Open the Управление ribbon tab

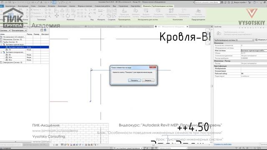click(123, 6)
